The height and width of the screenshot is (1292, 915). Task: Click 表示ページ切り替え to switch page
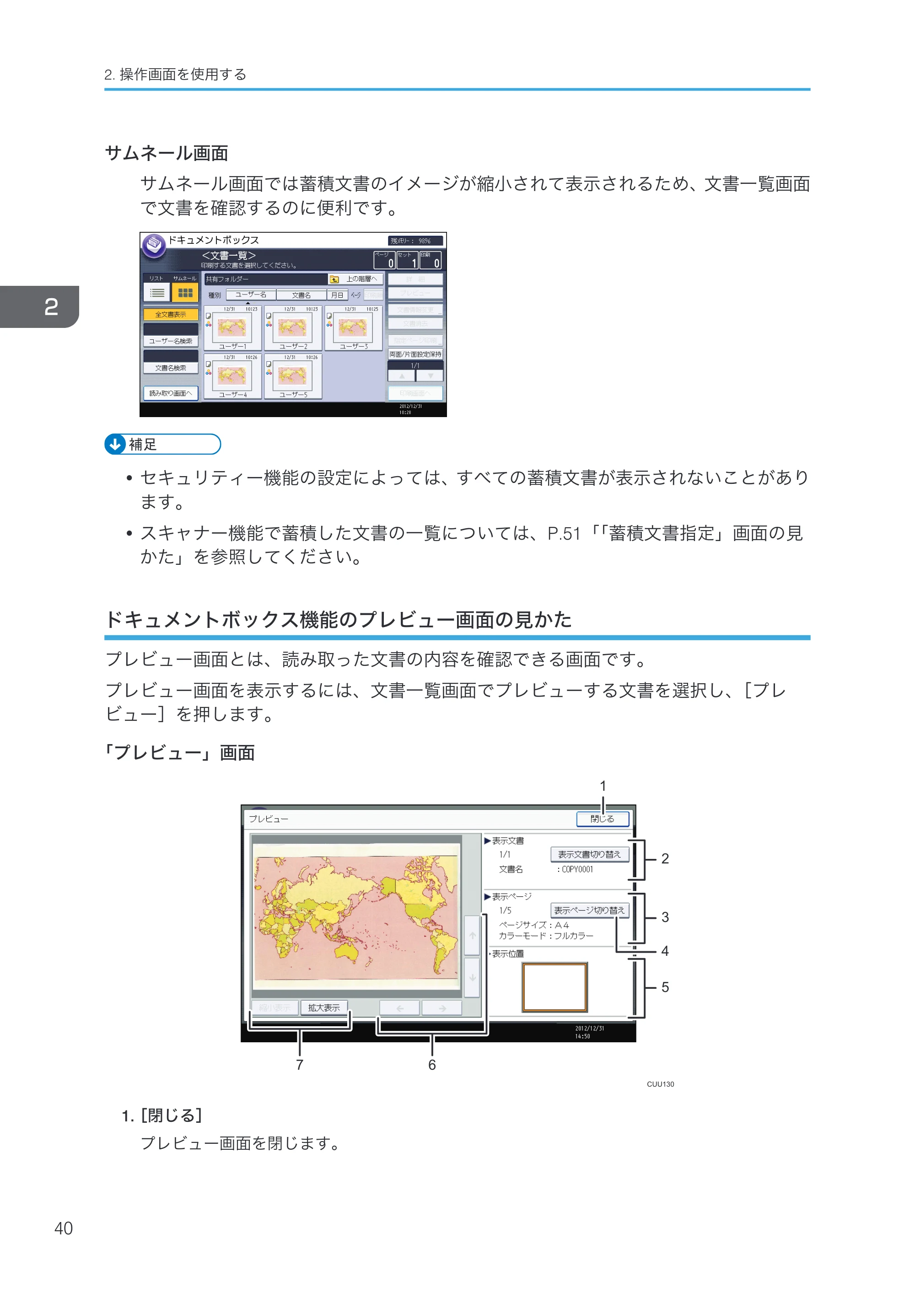589,910
